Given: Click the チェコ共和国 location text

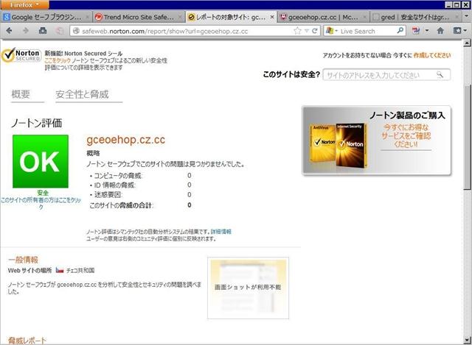Looking at the screenshot, I should [x=80, y=270].
